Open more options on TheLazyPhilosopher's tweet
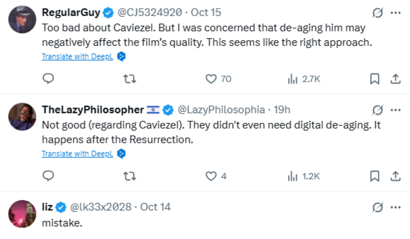The width and height of the screenshot is (410, 239). [x=396, y=110]
